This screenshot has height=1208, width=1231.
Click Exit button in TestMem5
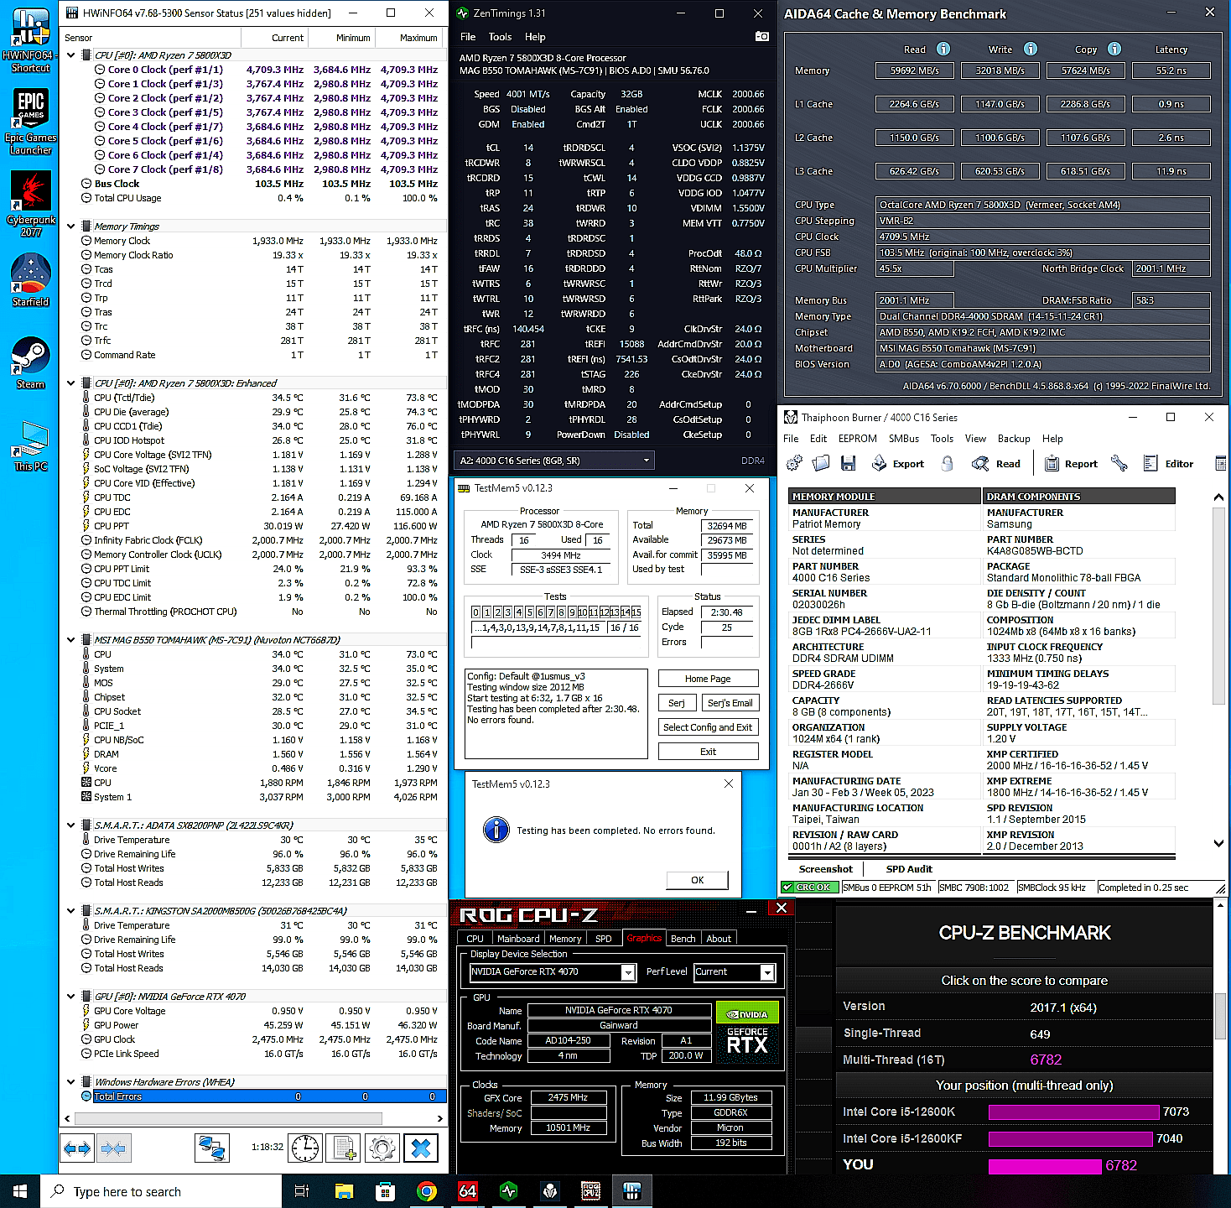(708, 752)
